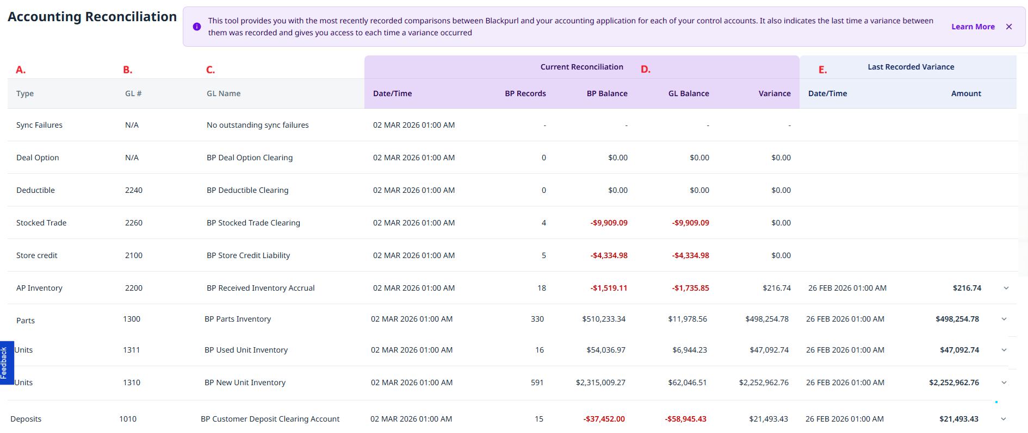Click the GL Balance column header

(689, 93)
